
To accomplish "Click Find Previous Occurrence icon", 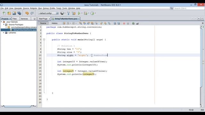I will coord(85,23).
